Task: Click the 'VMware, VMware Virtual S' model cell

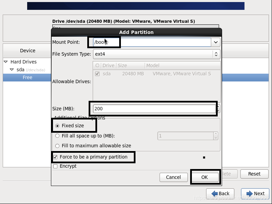Action: click(182, 74)
